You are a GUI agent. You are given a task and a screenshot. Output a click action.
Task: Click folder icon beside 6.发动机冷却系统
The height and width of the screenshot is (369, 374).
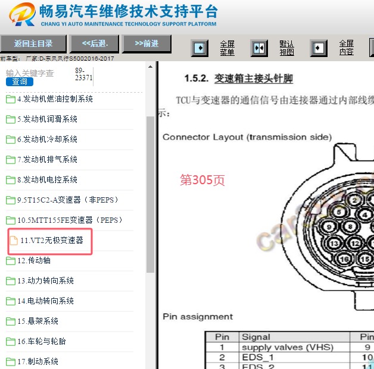[x=11, y=140]
